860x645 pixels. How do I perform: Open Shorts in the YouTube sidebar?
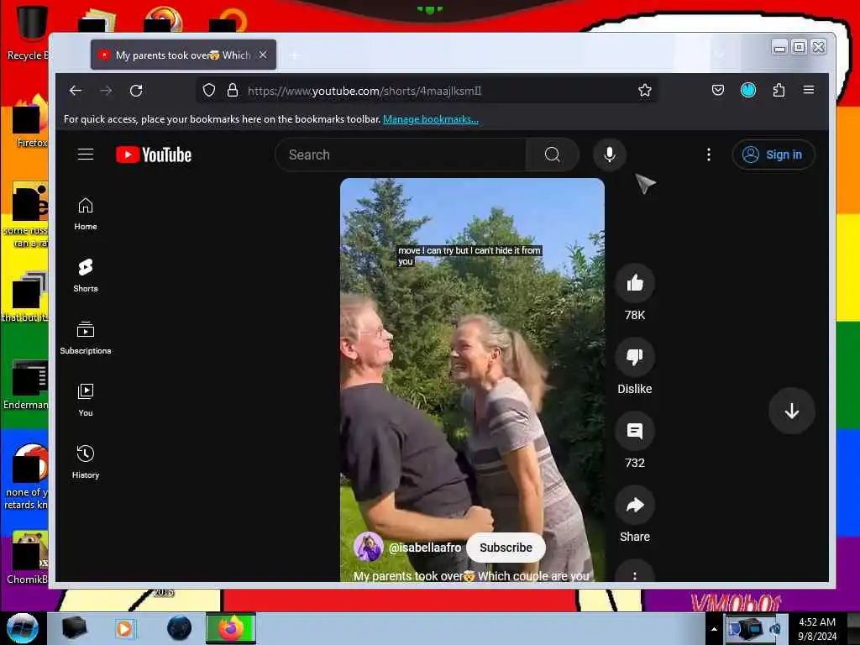86,275
